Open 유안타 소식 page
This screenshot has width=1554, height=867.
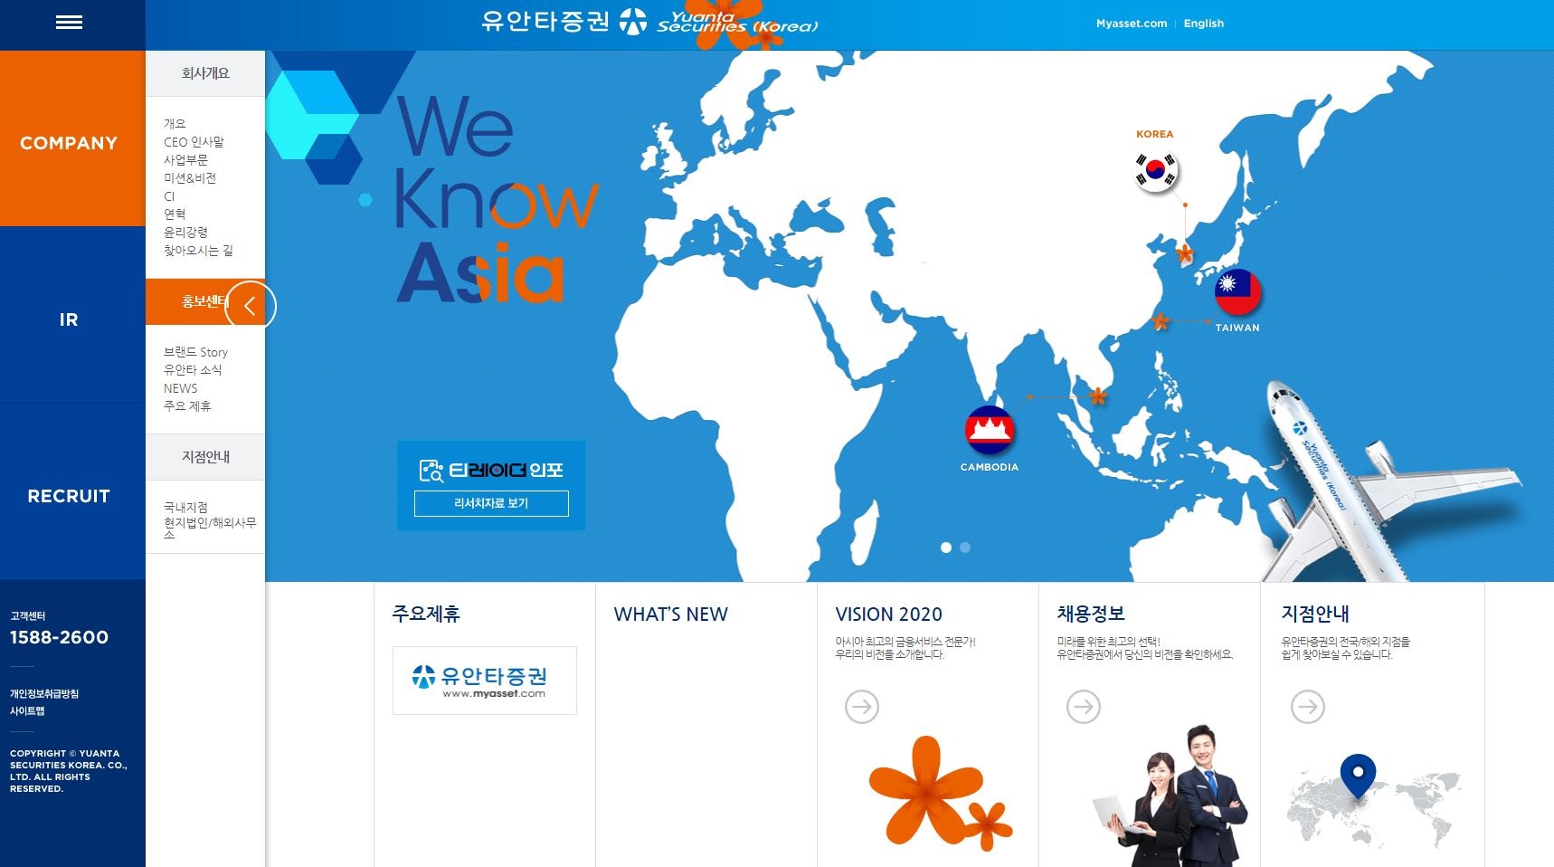(x=193, y=370)
